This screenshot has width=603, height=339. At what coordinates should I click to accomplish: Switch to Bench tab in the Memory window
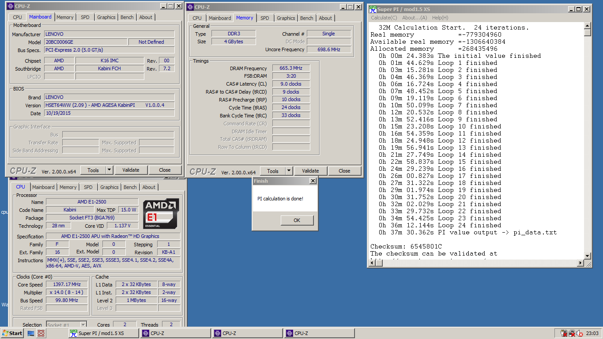coord(307,18)
